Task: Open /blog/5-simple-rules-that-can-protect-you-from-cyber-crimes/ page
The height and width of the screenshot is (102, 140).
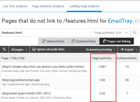Action: [43, 67]
